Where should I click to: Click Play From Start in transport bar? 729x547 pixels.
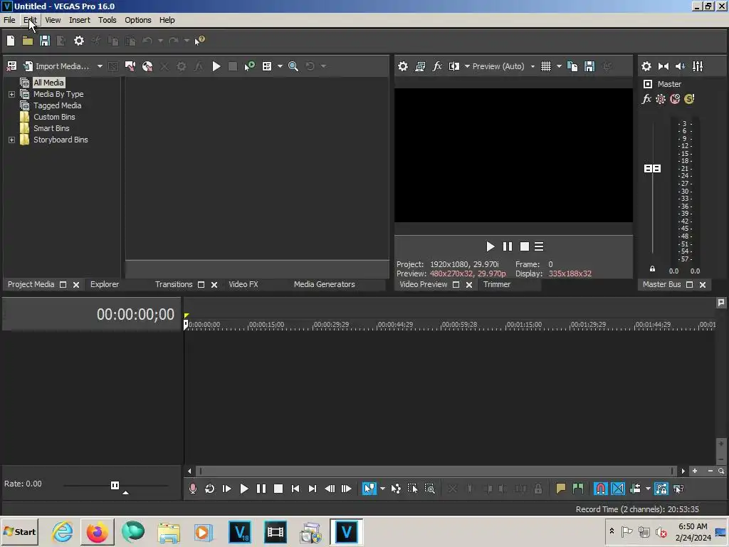coord(227,489)
